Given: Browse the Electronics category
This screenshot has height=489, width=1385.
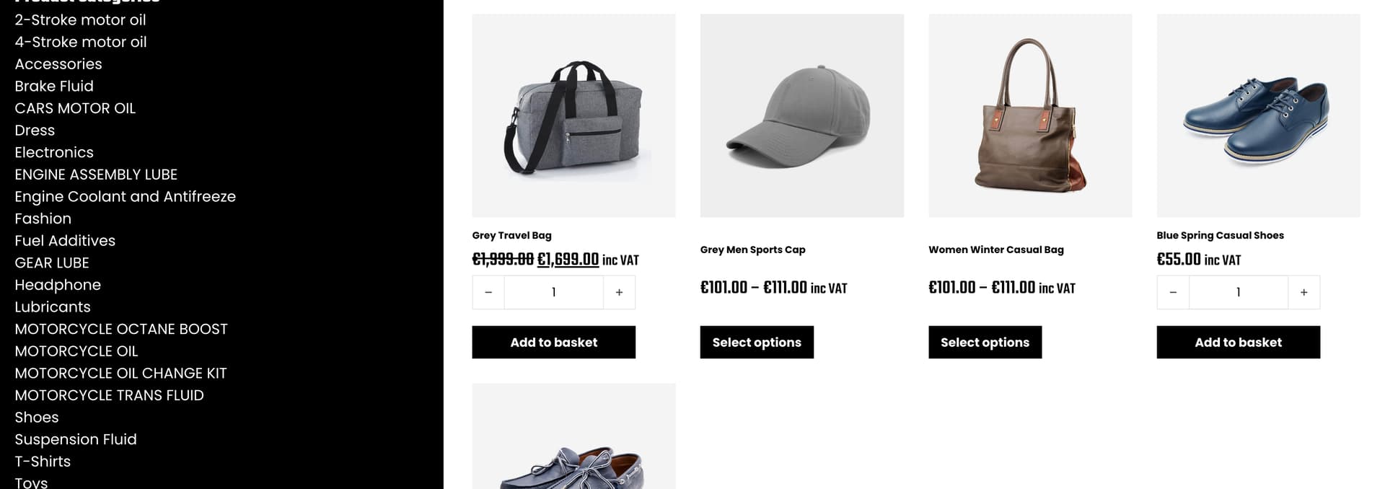Looking at the screenshot, I should [54, 152].
